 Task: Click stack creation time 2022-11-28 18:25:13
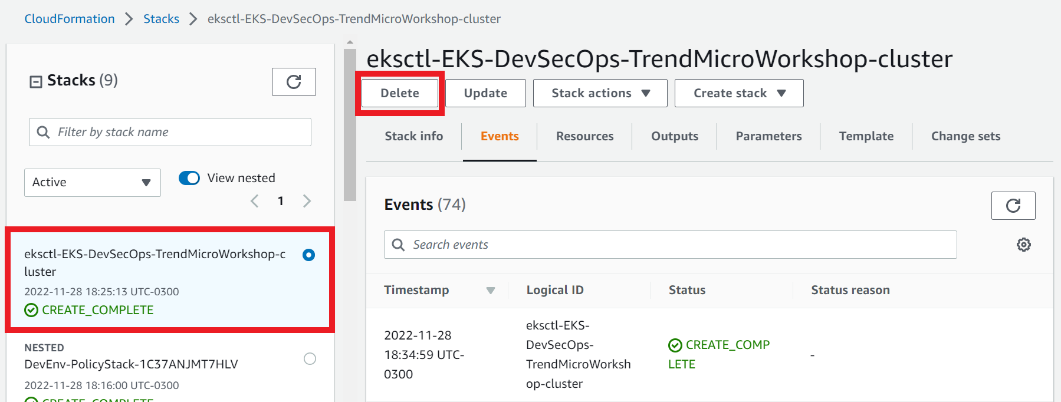pyautogui.click(x=101, y=292)
